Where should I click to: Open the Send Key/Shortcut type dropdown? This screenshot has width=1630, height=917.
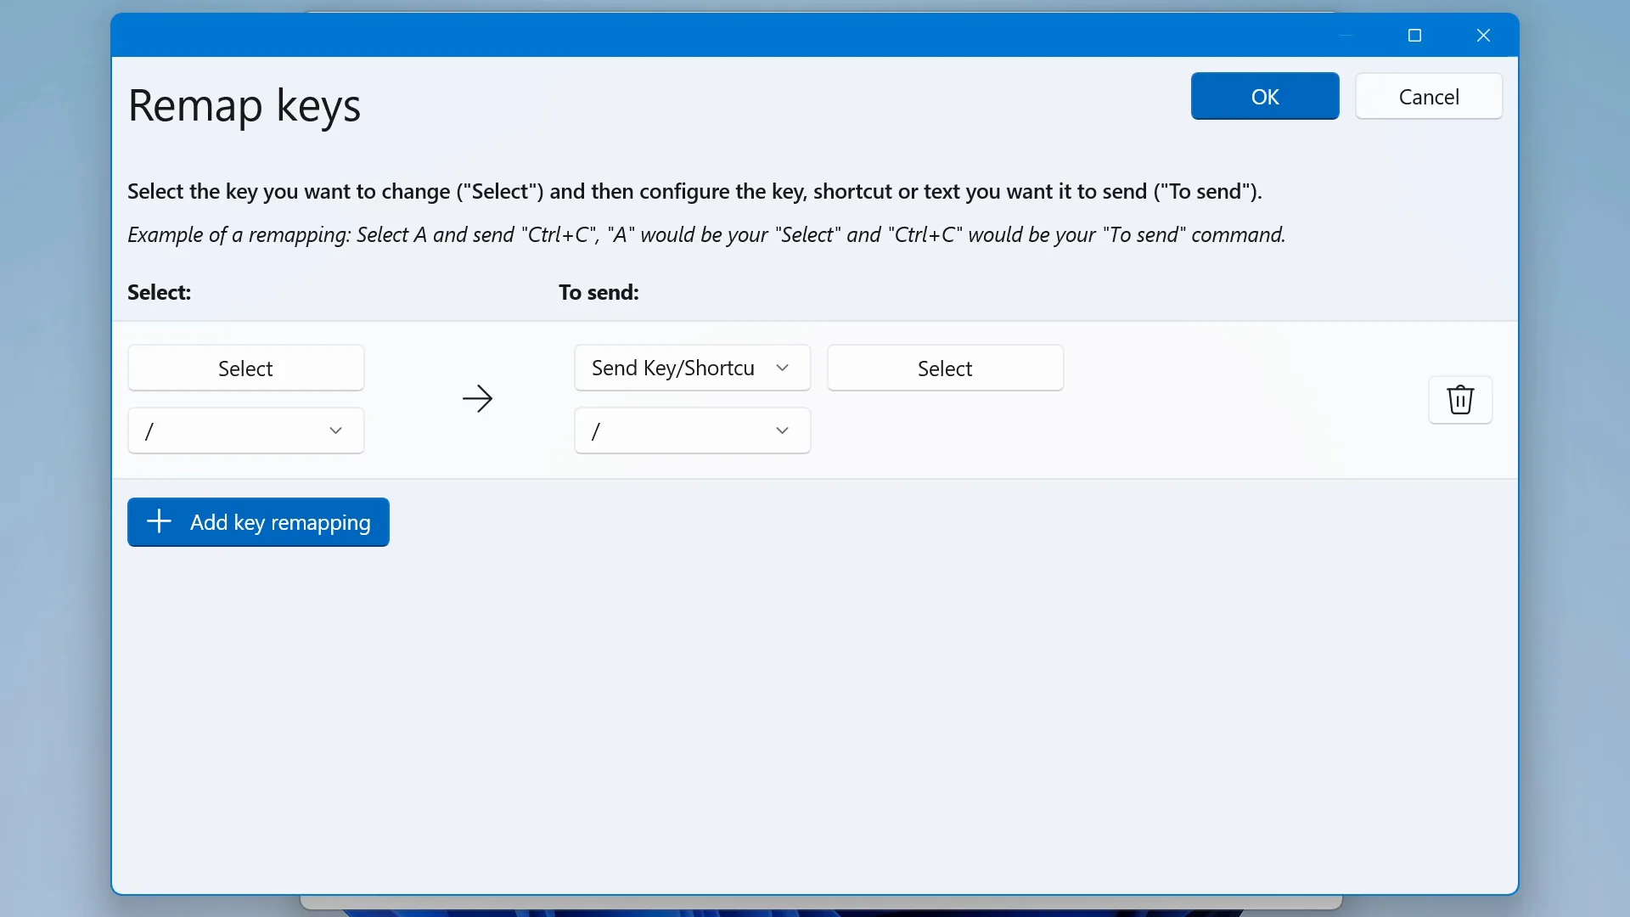pyautogui.click(x=692, y=368)
